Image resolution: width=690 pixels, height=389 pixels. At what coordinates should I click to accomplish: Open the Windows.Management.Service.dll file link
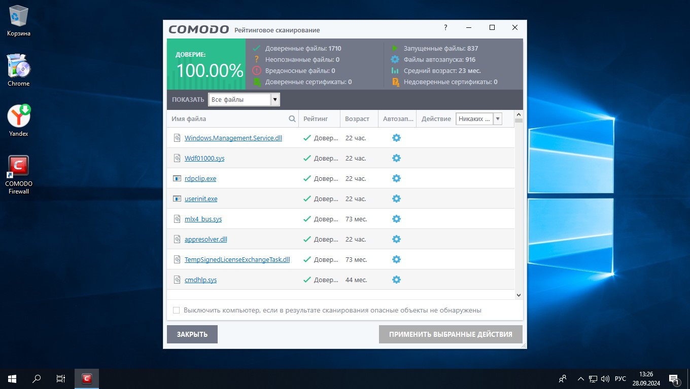point(233,138)
